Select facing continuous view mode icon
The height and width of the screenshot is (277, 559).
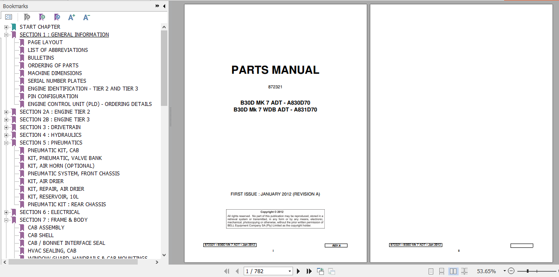click(x=465, y=271)
